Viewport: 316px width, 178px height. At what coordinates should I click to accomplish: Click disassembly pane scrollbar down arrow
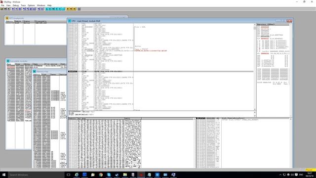coord(255,109)
